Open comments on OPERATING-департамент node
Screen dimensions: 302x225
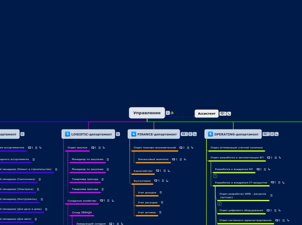[x=266, y=134]
